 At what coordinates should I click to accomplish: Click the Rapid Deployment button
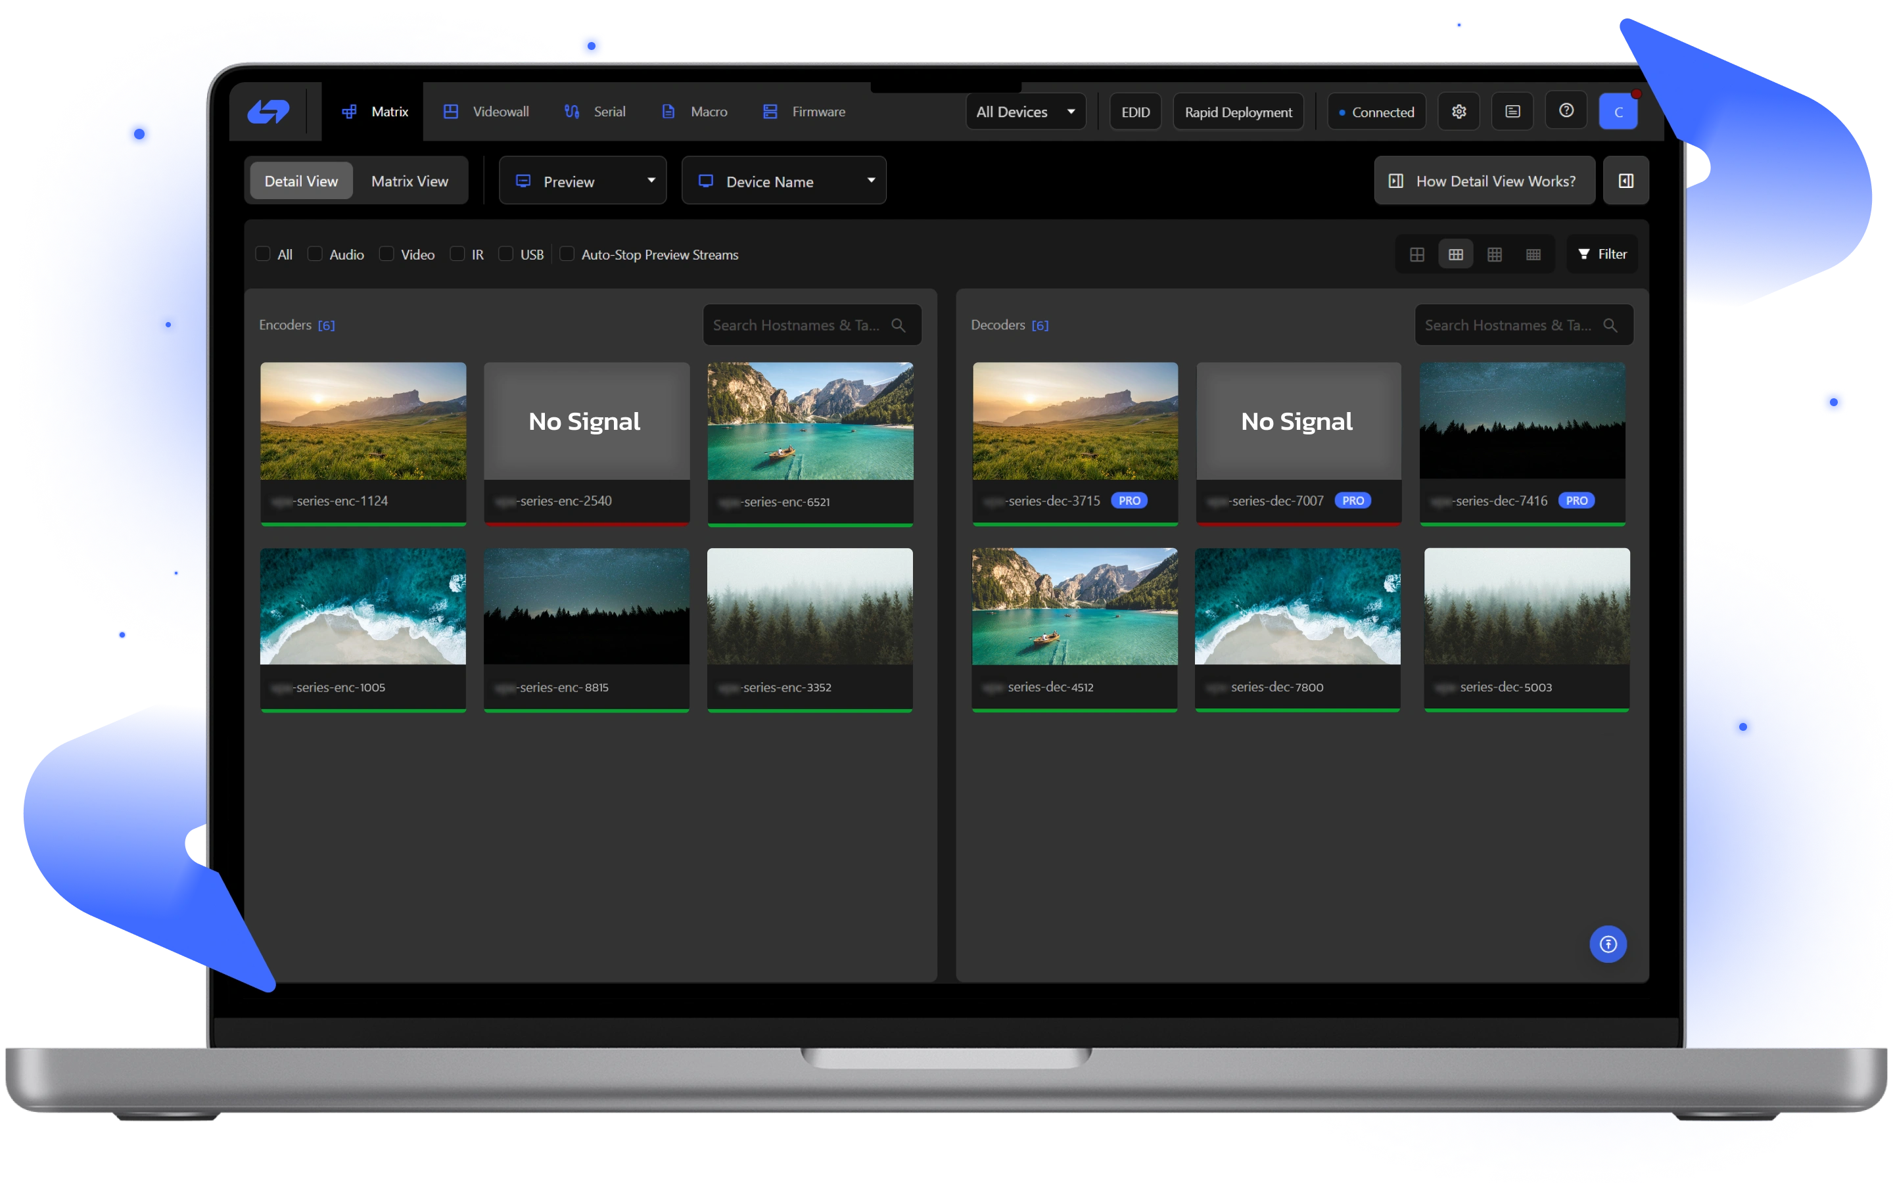tap(1238, 112)
